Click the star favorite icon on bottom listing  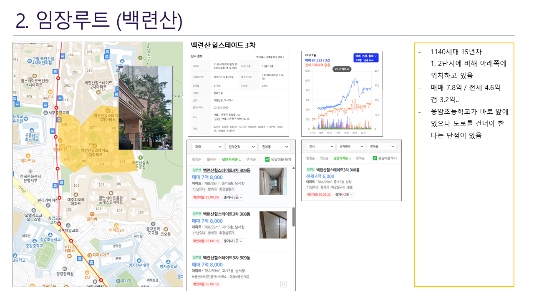(x=284, y=284)
